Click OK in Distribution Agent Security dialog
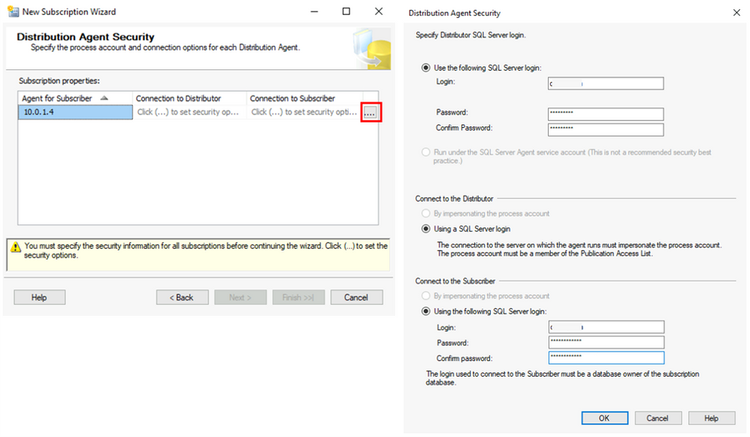The image size is (750, 437). pyautogui.click(x=604, y=418)
